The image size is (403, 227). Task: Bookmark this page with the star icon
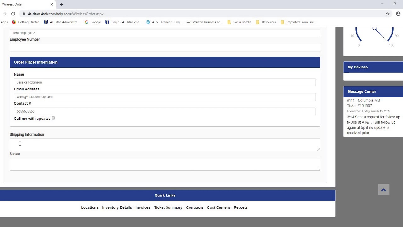click(388, 14)
